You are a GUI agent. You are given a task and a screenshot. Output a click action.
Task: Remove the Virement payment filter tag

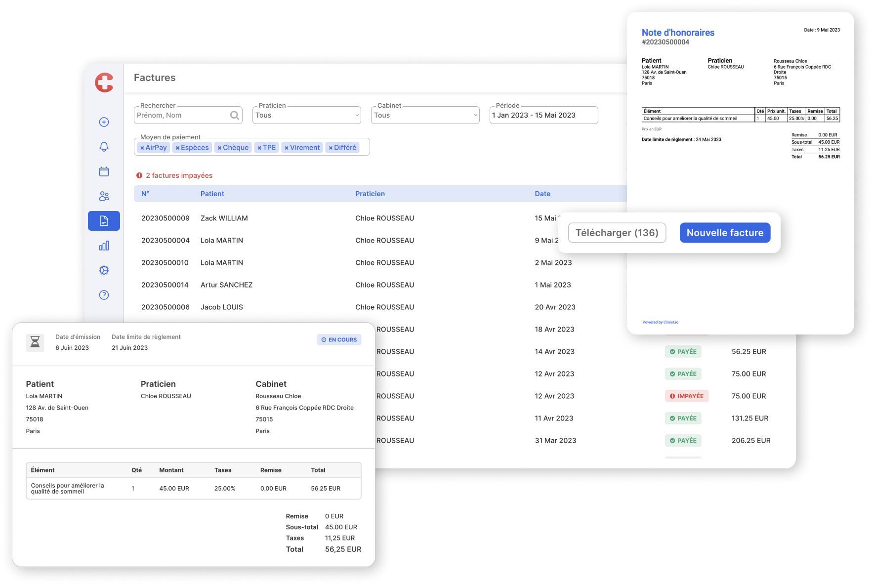tap(287, 148)
